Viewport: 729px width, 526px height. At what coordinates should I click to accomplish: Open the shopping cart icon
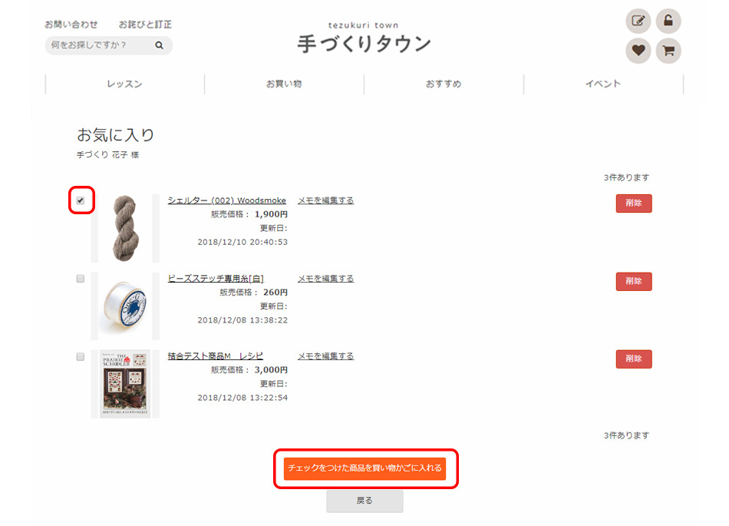pyautogui.click(x=668, y=51)
